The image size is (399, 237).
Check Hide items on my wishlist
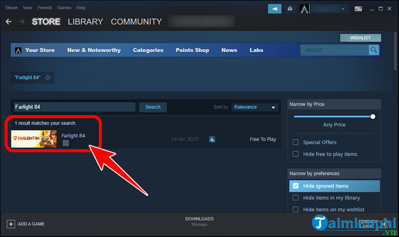tap(295, 209)
